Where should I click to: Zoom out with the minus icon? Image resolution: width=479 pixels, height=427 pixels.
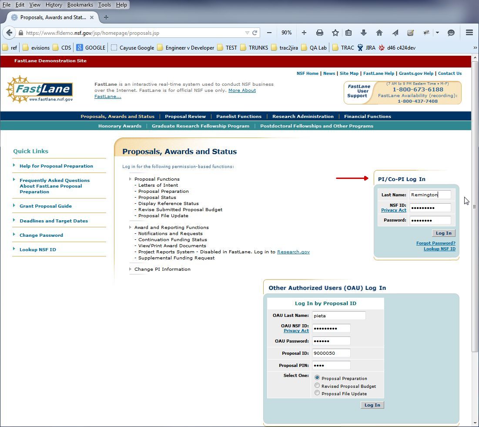point(269,33)
